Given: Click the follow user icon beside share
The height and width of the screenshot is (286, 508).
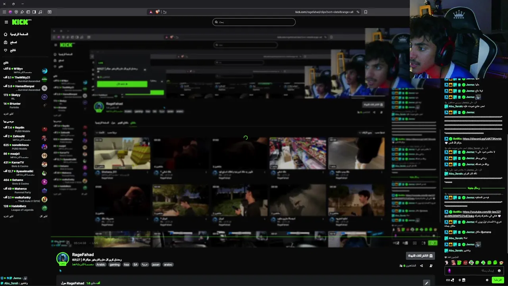Looking at the screenshot, I should point(431,266).
